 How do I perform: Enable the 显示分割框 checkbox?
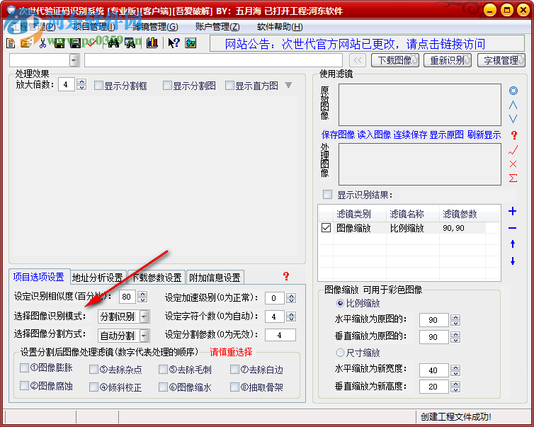(x=98, y=85)
